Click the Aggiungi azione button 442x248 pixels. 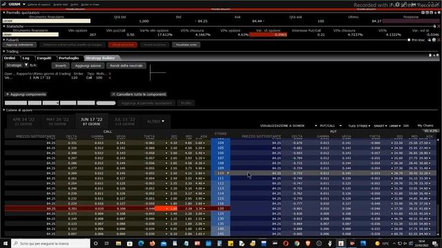[88, 65]
